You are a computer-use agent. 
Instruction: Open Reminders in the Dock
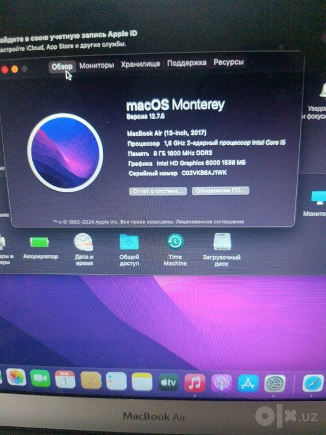click(x=117, y=381)
